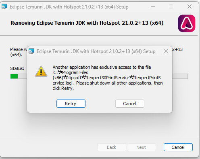Close the warning dialog with its X
The height and width of the screenshot is (159, 200).
coord(166,51)
